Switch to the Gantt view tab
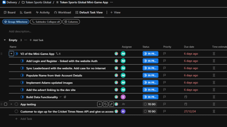227x127 pixels. pos(26,13)
